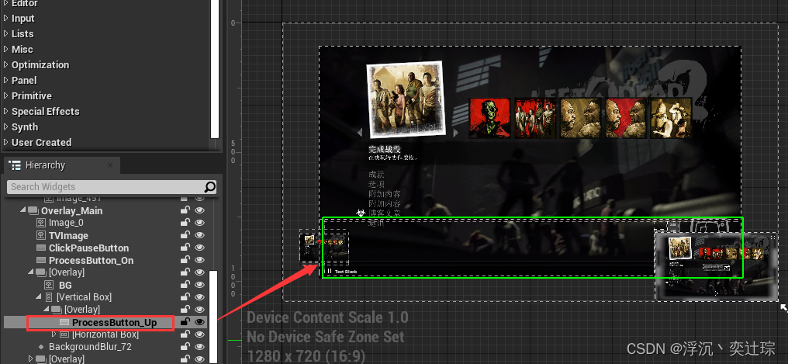Select the BG image widget
The width and height of the screenshot is (788, 364).
point(65,285)
